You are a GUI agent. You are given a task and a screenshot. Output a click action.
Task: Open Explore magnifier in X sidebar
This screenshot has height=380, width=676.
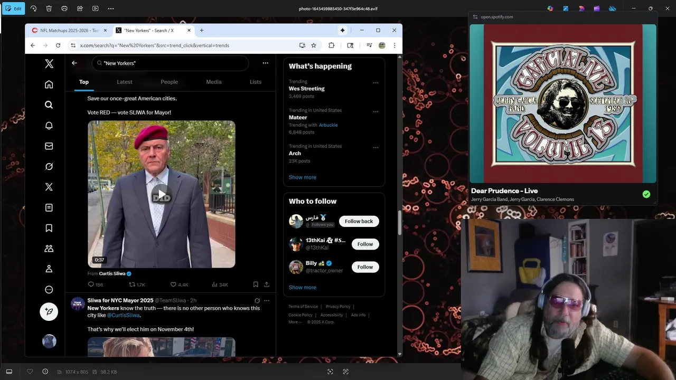pos(49,104)
